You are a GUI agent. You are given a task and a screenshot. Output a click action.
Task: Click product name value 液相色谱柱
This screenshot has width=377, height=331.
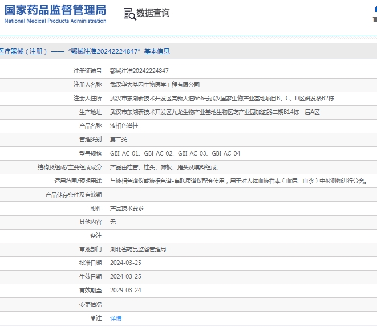pyautogui.click(x=124, y=126)
